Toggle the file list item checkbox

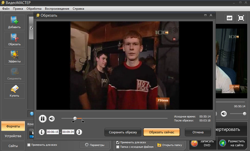pyautogui.click(x=31, y=28)
